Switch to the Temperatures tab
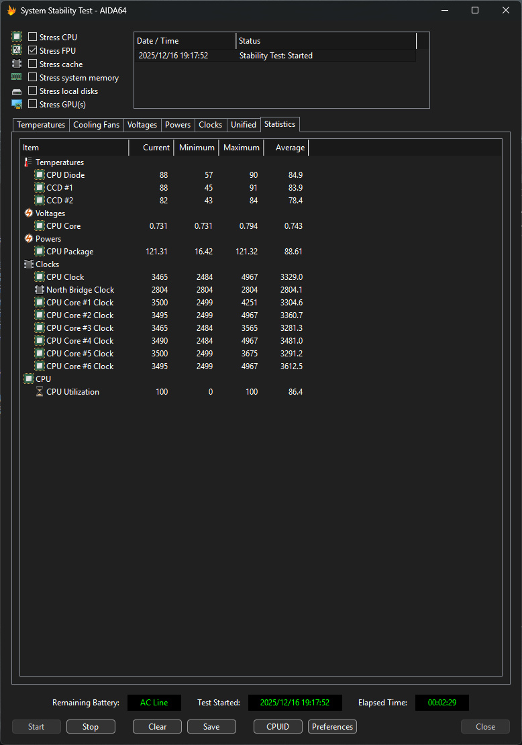The width and height of the screenshot is (522, 745). [x=41, y=125]
